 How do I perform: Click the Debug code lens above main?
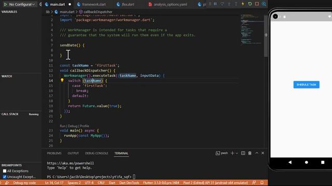pos(73,126)
